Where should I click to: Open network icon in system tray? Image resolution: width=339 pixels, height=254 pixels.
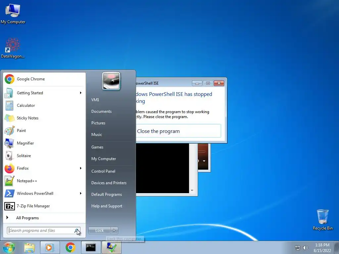pos(298,248)
